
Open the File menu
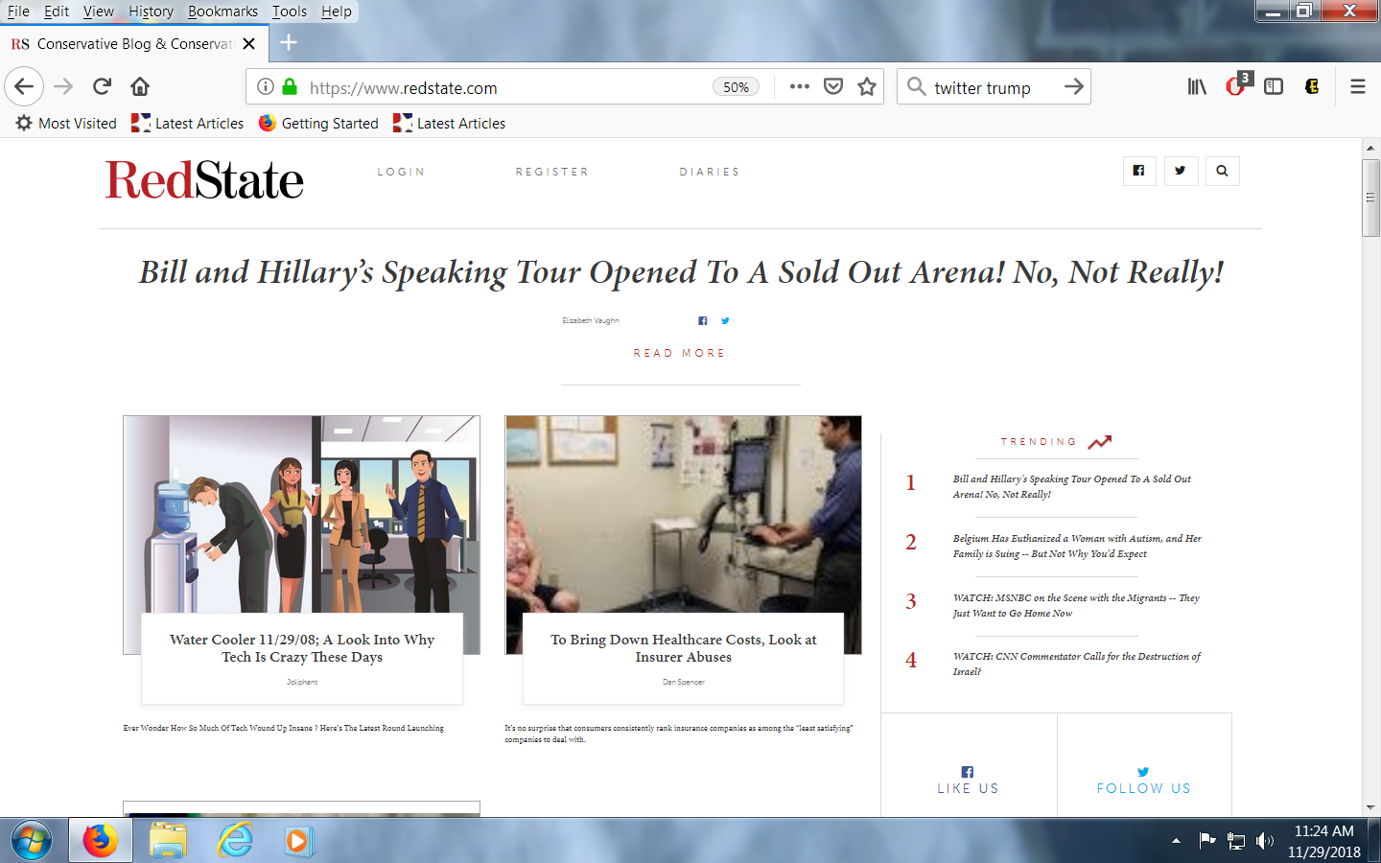pos(18,12)
